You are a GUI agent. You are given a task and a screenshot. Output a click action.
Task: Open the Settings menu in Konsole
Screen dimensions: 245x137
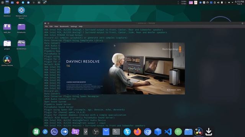(74, 27)
